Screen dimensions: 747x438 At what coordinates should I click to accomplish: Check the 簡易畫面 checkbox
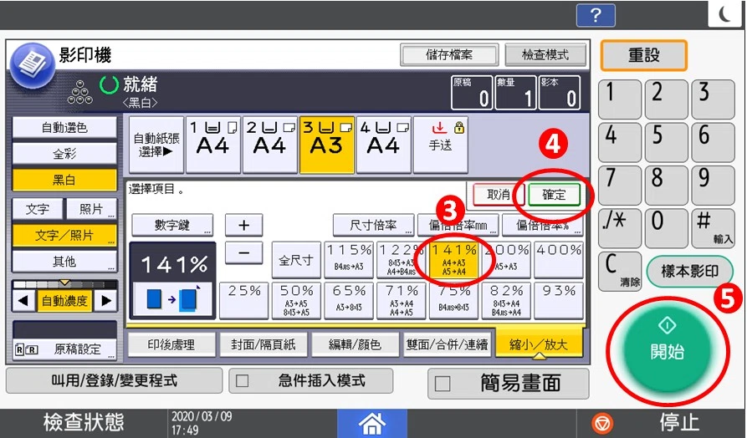coord(443,383)
